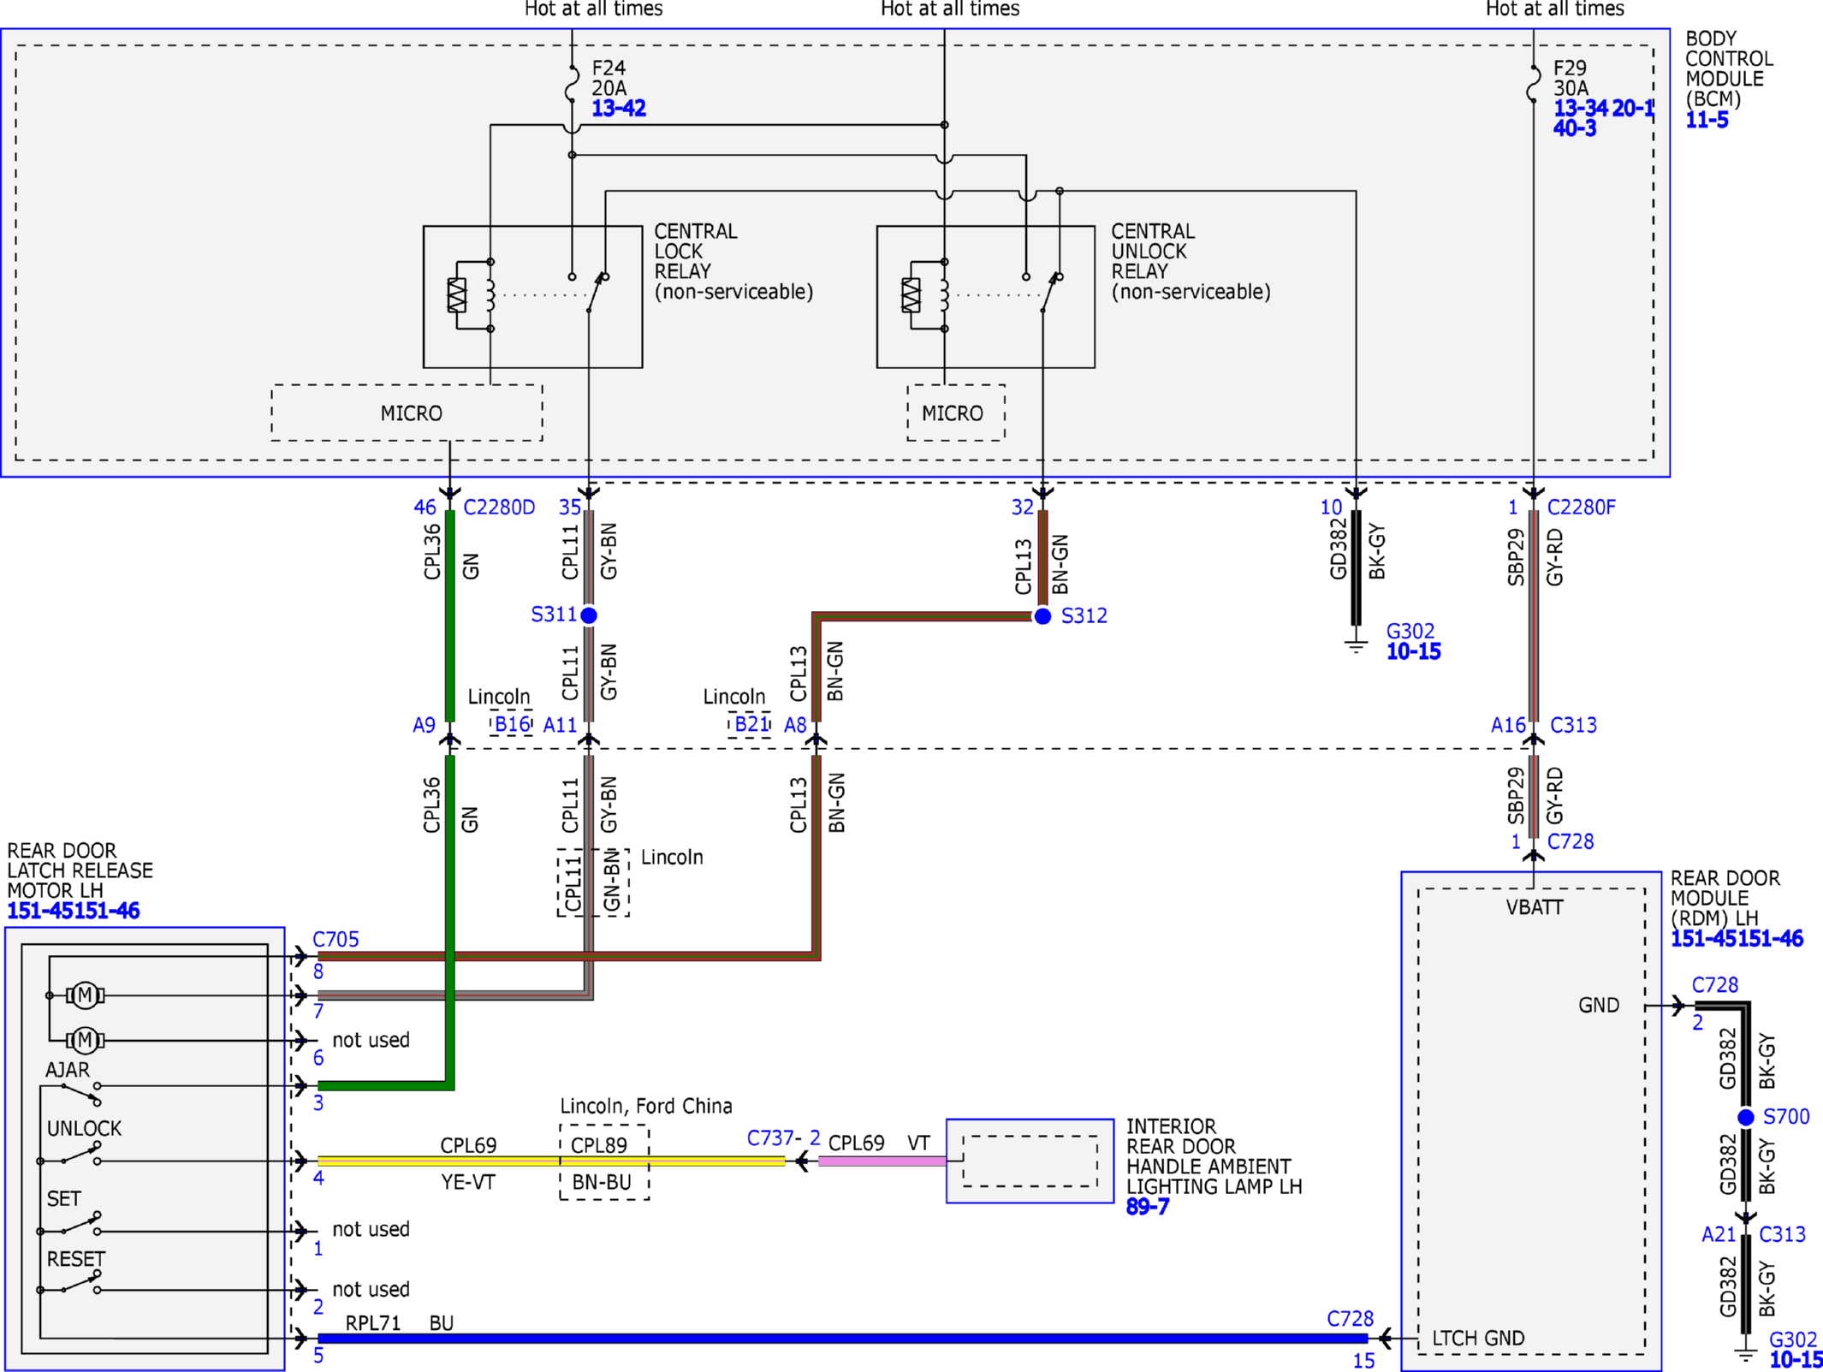Image resolution: width=1823 pixels, height=1372 pixels.
Task: Select the MICRO box below Central Unlock Relay
Action: 956,413
